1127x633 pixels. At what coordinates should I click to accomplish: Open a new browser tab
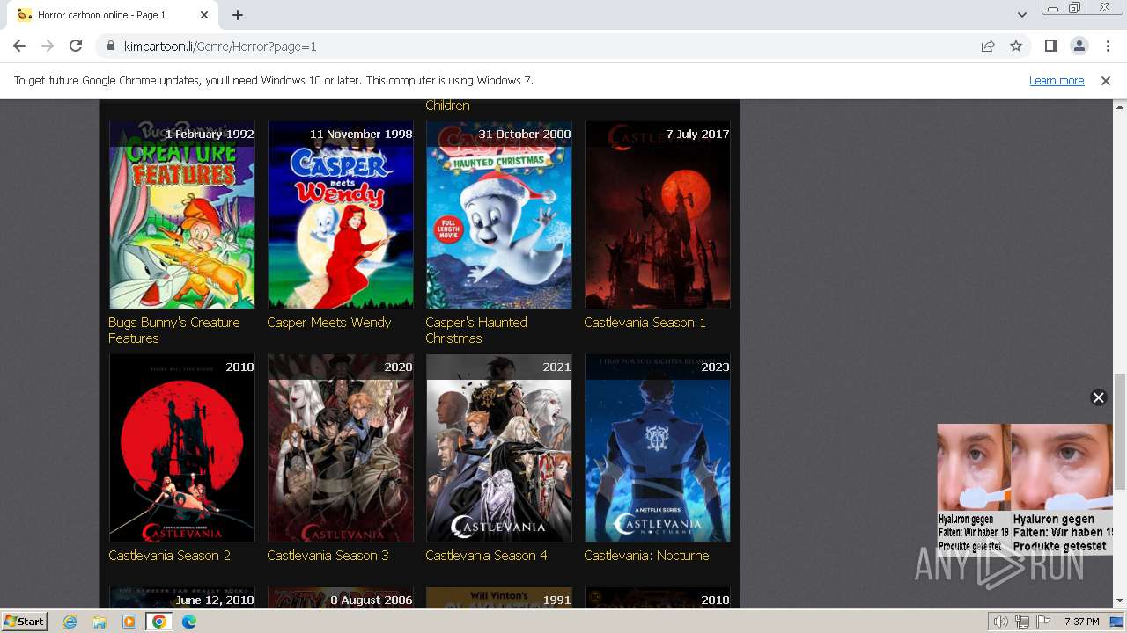[x=238, y=15]
